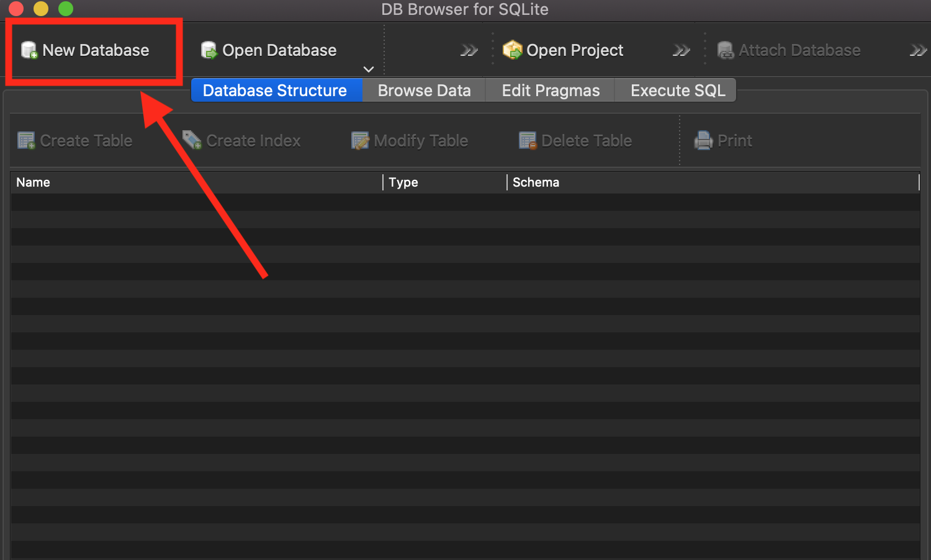931x560 pixels.
Task: Click the Create Index label text
Action: (253, 141)
